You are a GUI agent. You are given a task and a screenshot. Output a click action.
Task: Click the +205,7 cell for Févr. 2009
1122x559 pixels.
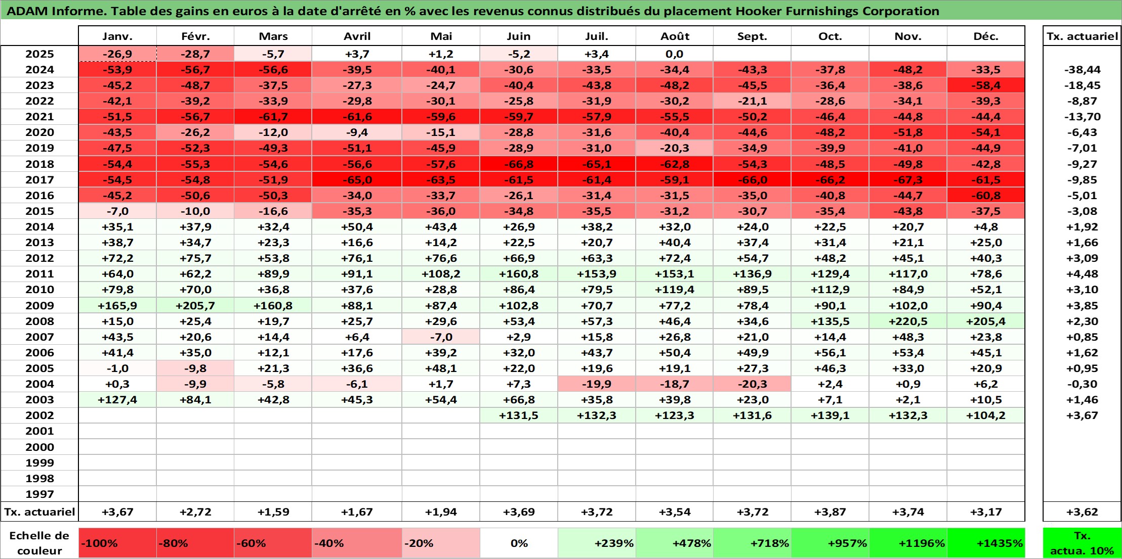click(x=195, y=305)
